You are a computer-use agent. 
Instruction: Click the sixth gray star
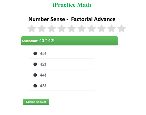pyautogui.click(x=82, y=29)
